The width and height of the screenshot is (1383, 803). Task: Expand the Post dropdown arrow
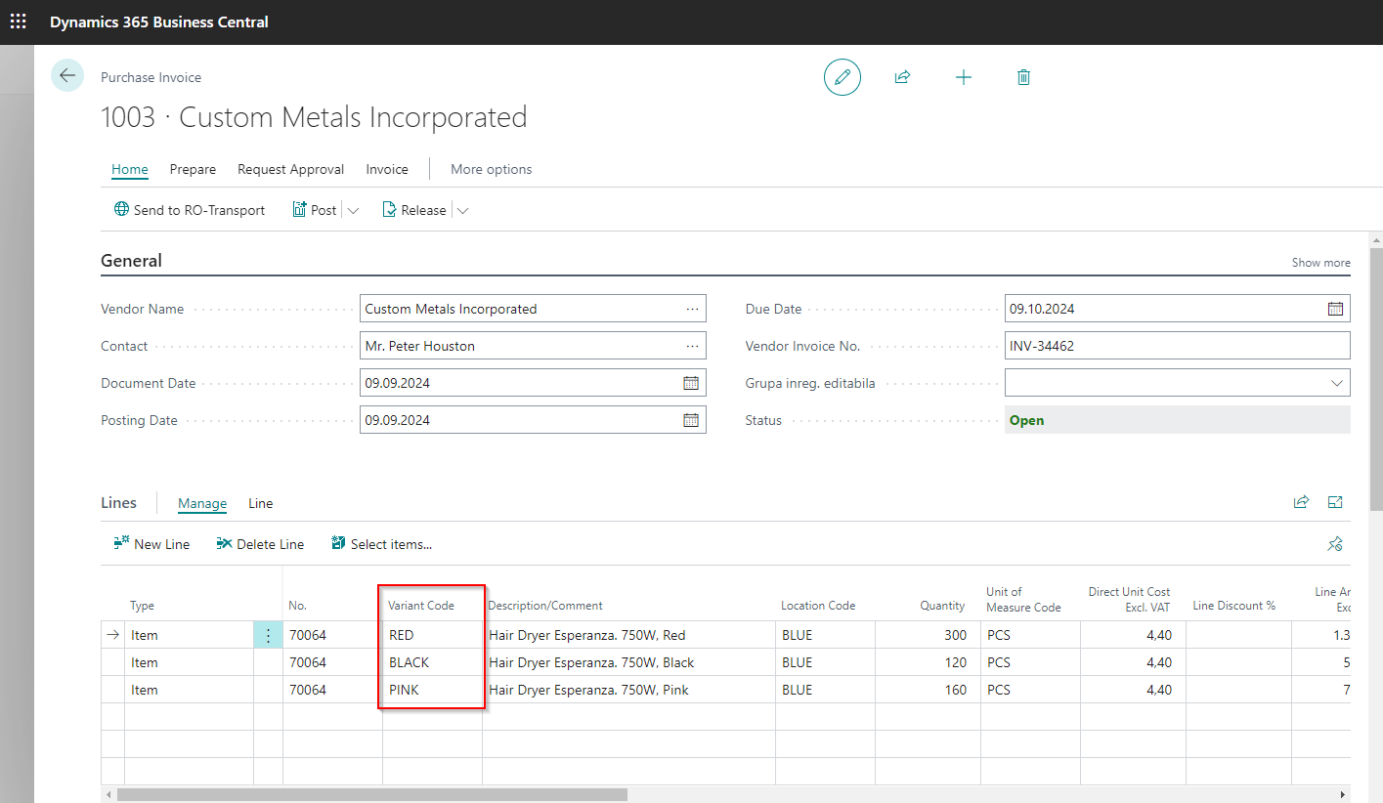(353, 210)
